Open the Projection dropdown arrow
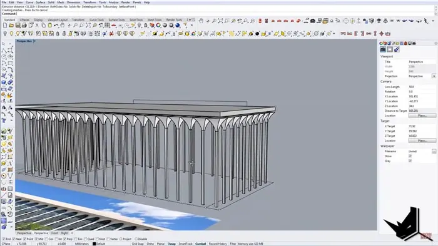The image size is (438, 246). tap(434, 76)
